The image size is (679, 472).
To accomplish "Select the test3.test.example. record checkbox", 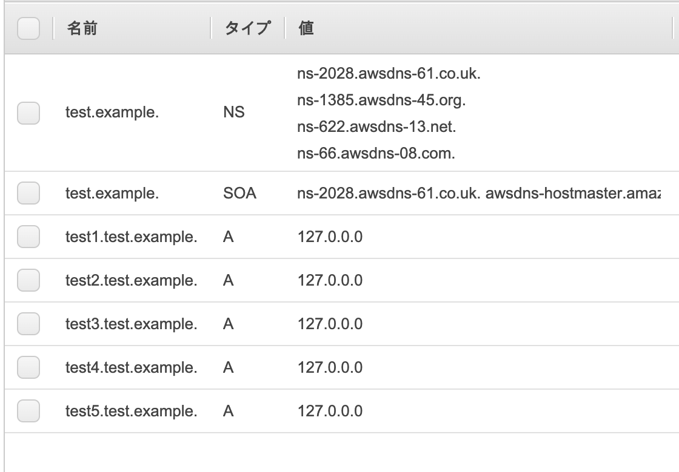I will click(28, 324).
